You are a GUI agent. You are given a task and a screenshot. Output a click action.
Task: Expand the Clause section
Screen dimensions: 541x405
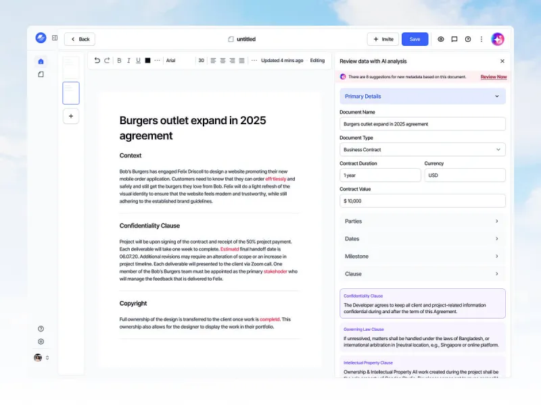pyautogui.click(x=423, y=274)
